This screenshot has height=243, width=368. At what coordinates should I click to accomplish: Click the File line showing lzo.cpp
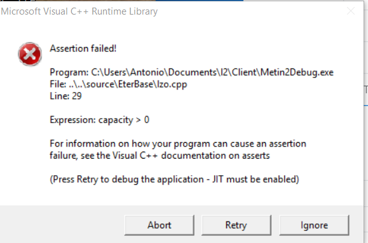click(x=118, y=84)
